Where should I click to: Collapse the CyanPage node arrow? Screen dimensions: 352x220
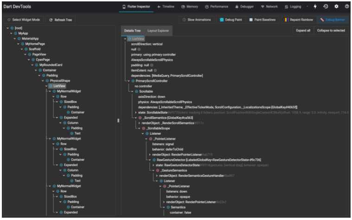pos(29,60)
